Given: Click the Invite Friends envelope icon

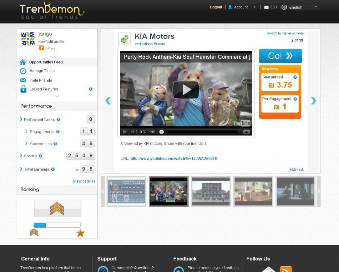Looking at the screenshot, I should (x=23, y=80).
